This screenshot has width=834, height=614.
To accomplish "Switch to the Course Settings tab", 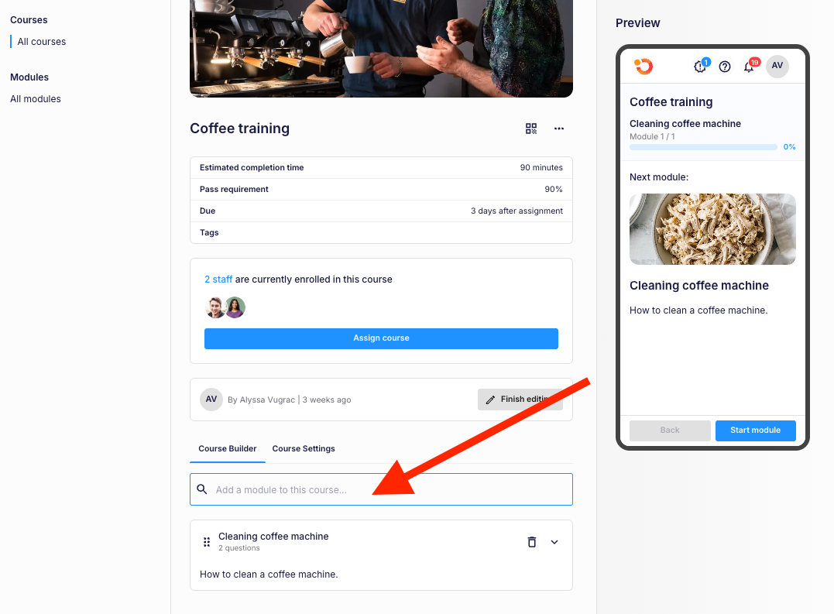I will click(304, 448).
